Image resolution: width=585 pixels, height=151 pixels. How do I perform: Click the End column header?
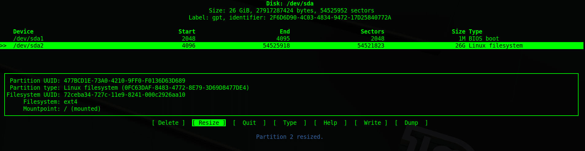point(285,31)
